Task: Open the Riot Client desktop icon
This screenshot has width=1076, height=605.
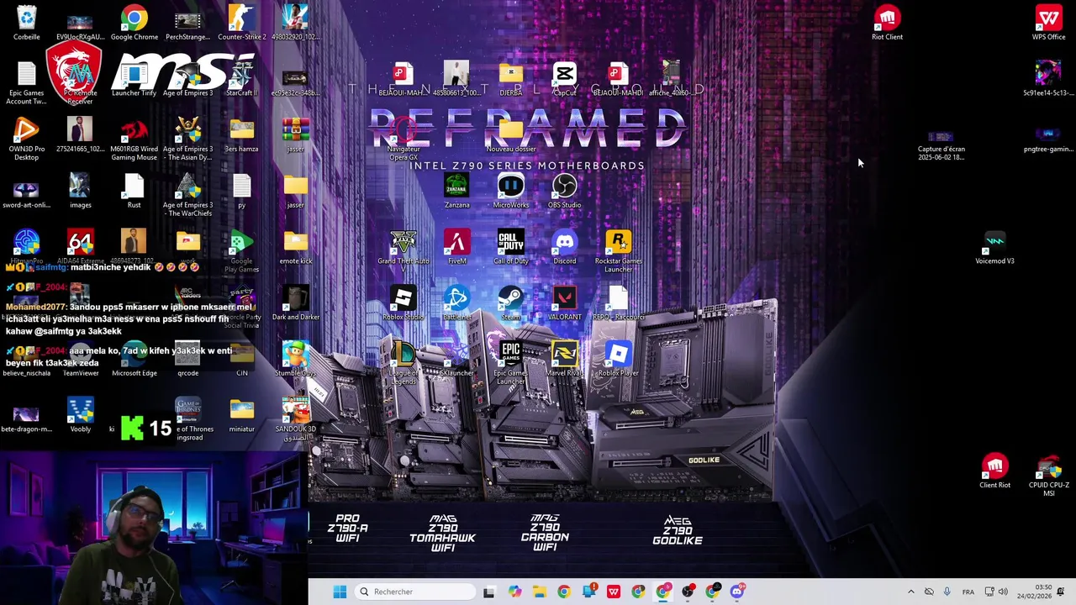Action: 887,23
